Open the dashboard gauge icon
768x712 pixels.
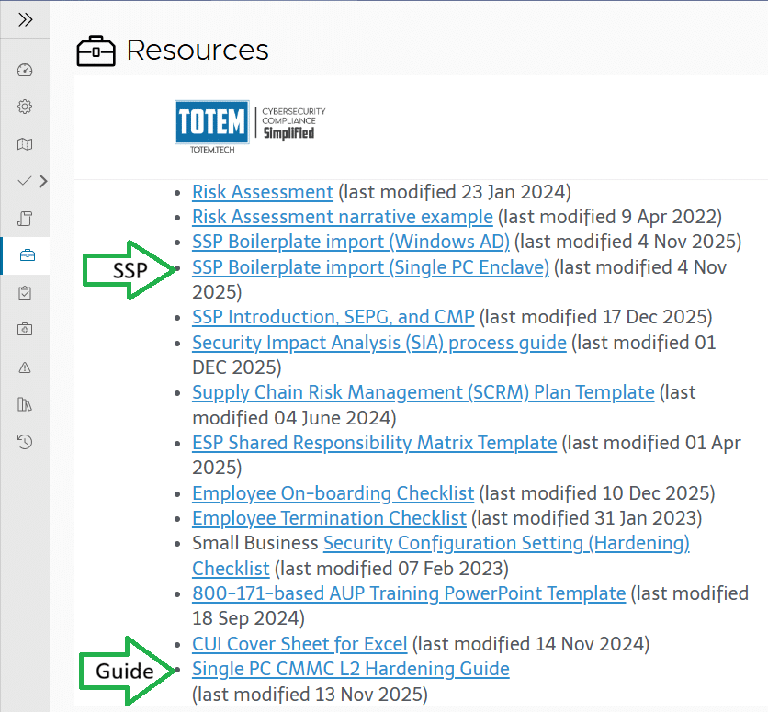tap(25, 69)
